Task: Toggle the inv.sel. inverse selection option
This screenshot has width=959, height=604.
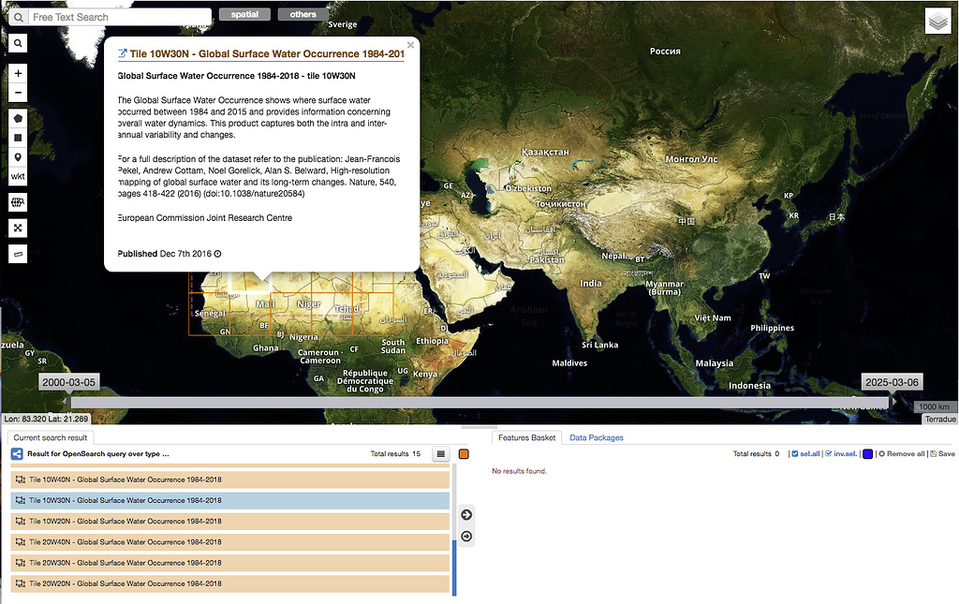Action: [x=829, y=453]
